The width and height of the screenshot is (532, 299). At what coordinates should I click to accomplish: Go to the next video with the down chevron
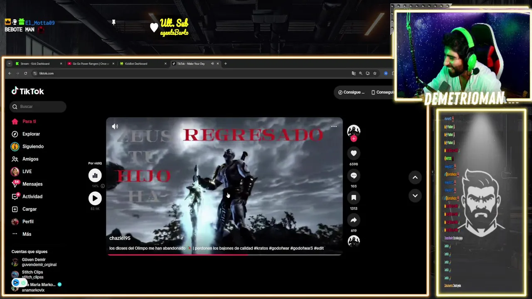pos(415,196)
